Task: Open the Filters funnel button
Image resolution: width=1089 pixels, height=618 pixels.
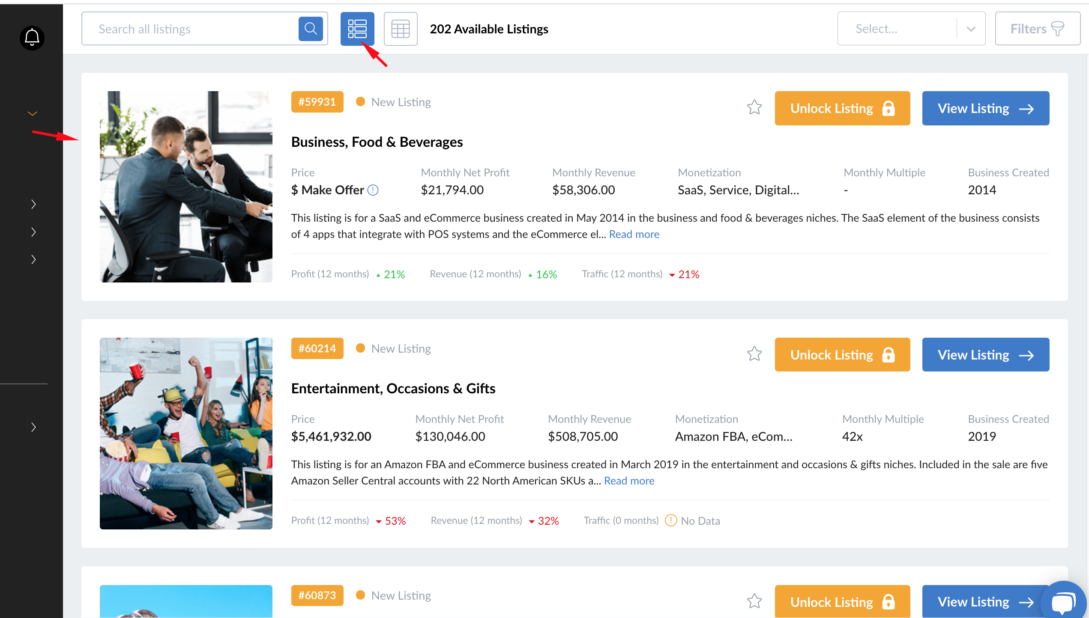Action: tap(1038, 29)
